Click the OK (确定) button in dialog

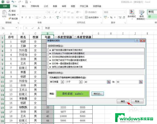tap(123, 101)
